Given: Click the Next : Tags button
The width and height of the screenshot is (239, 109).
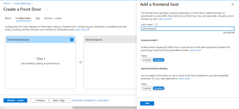Looking at the screenshot, I should 59,100.
